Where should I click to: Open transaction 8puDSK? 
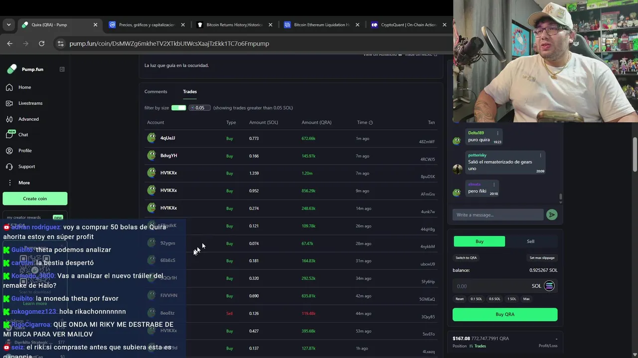click(x=428, y=177)
